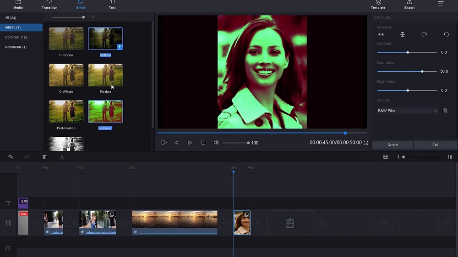The image size is (458, 257).
Task: Click the undo arrow above timeline
Action: point(11,157)
